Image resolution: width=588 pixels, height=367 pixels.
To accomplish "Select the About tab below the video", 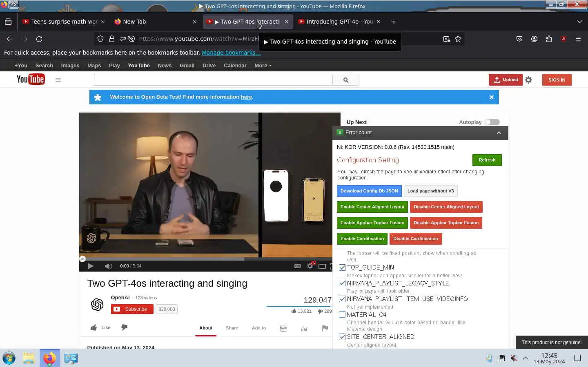I will point(206,328).
